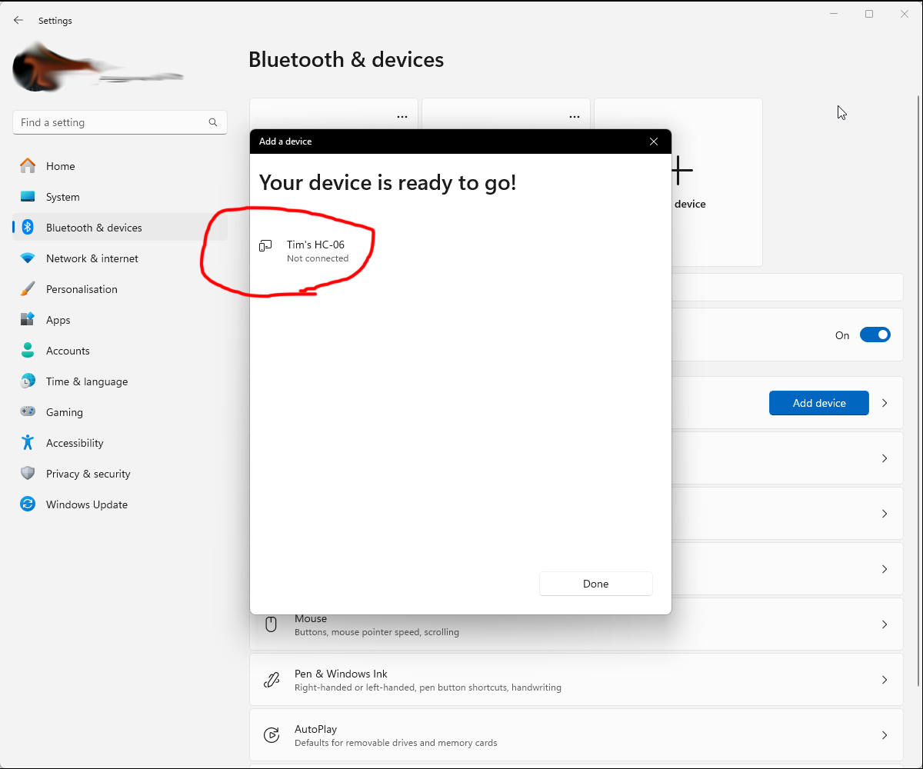923x769 pixels.
Task: Open the Apps settings icon
Action: coord(27,320)
